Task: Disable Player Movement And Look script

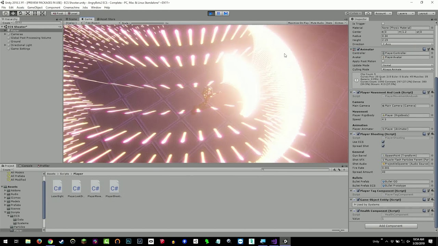Action: click(358, 92)
